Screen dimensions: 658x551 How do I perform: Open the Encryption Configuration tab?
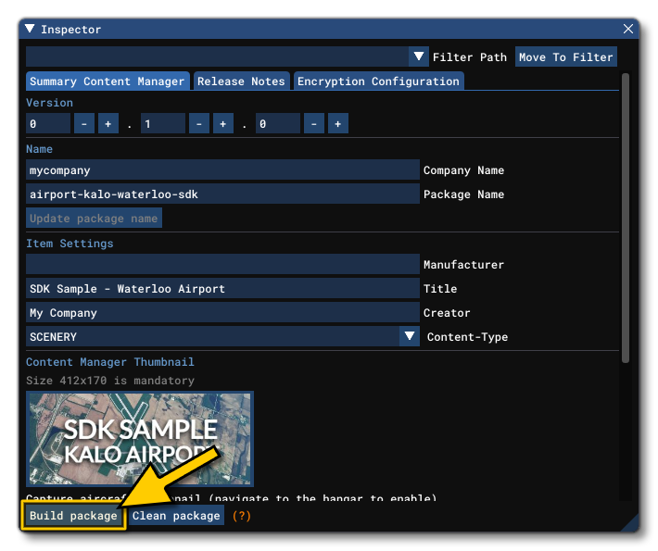(x=378, y=81)
